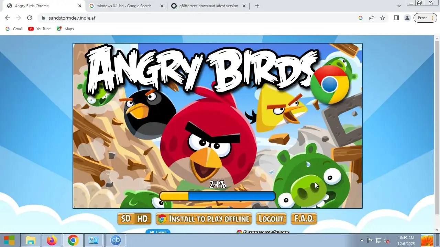
Task: Go forward to the next page
Action: [x=19, y=18]
